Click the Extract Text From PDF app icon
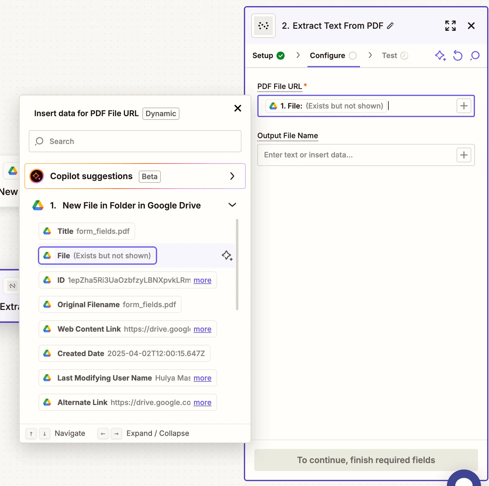489x486 pixels. click(x=263, y=26)
